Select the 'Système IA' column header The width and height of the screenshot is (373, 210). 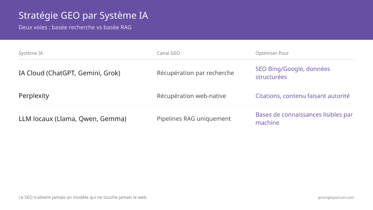tap(31, 53)
